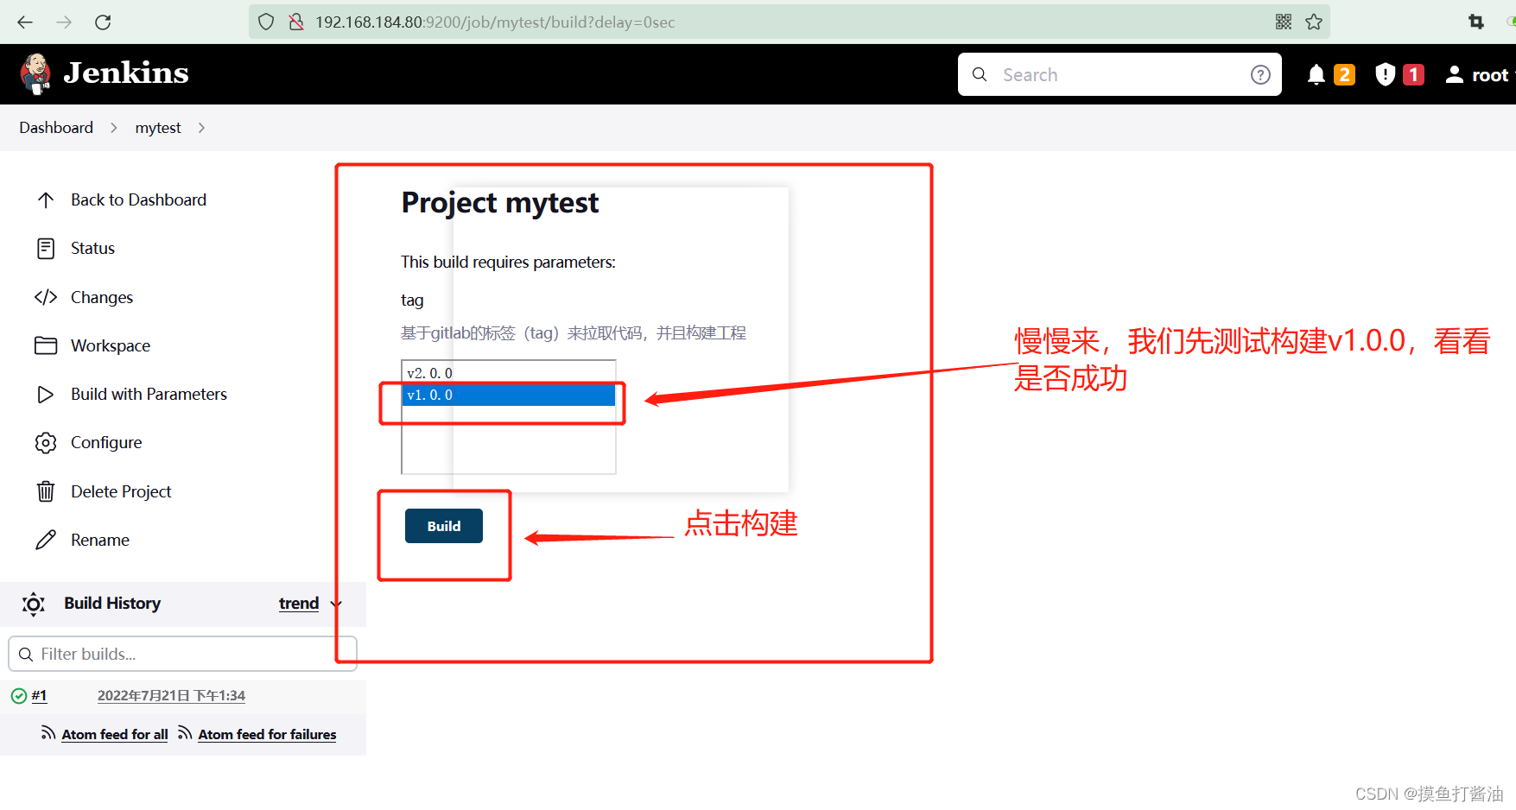Select Delete Project in the sidebar
This screenshot has height=810, width=1516.
121,491
